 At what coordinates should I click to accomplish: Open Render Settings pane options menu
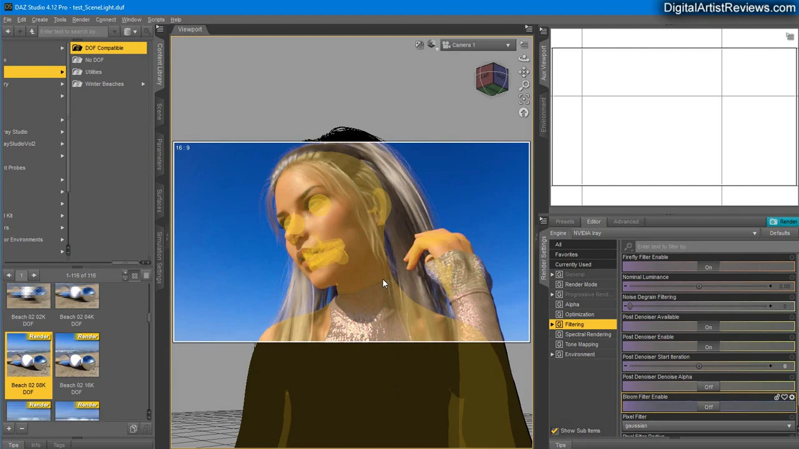tap(544, 221)
